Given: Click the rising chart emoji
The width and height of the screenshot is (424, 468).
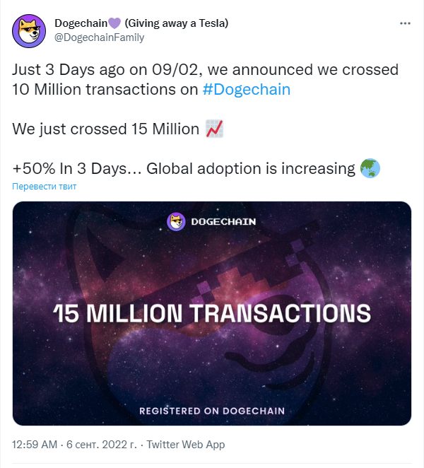Looking at the screenshot, I should pyautogui.click(x=215, y=129).
